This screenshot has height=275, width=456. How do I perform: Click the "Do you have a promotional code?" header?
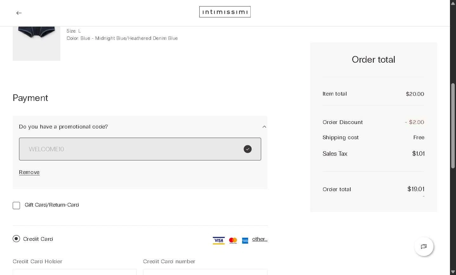click(63, 127)
